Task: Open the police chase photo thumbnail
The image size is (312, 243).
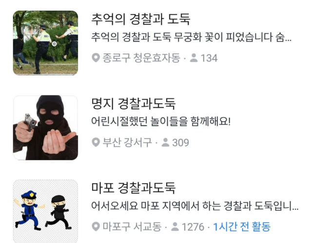Action: [45, 43]
